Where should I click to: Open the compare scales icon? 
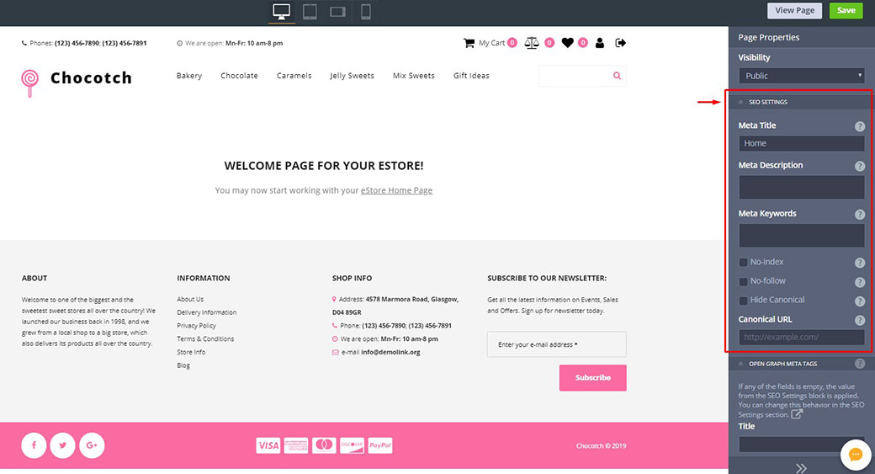[x=532, y=43]
